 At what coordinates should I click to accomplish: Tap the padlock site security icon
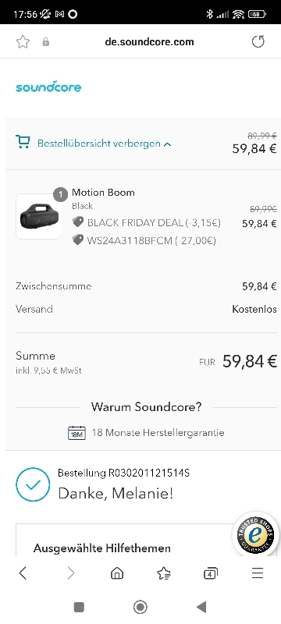(x=46, y=42)
